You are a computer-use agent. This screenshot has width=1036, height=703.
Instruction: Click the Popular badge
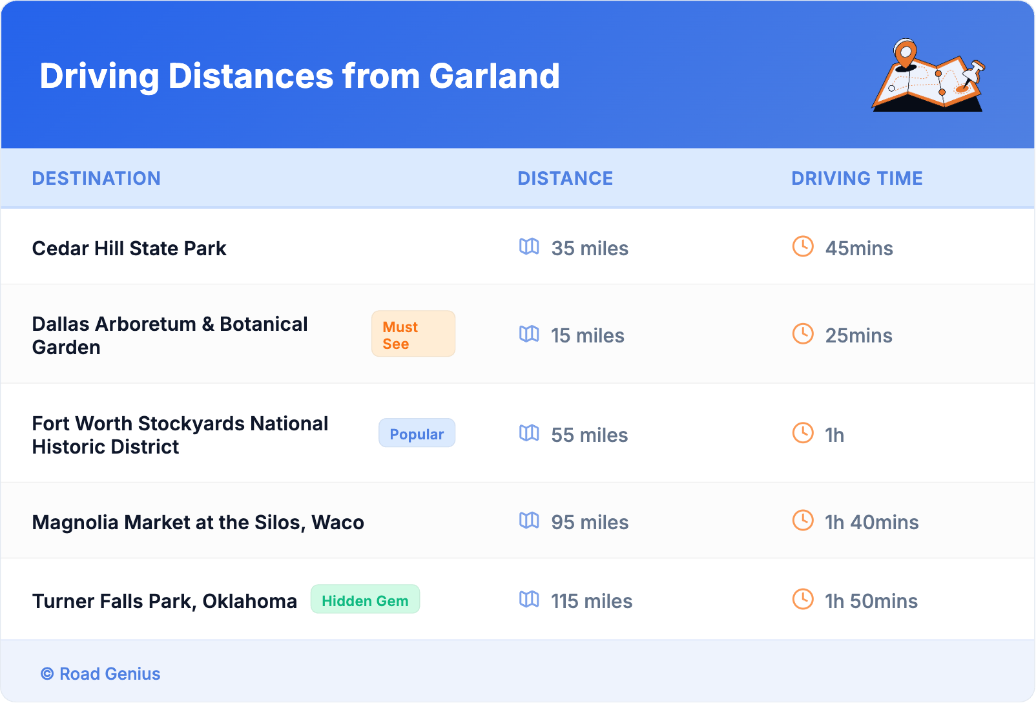click(x=417, y=434)
